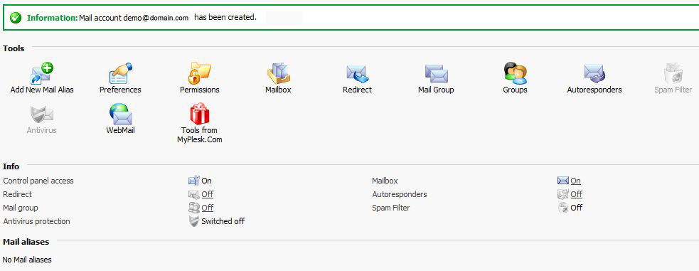Image resolution: width=699 pixels, height=271 pixels.
Task: Click the 'Add New Mail Alias' label
Action: point(42,90)
